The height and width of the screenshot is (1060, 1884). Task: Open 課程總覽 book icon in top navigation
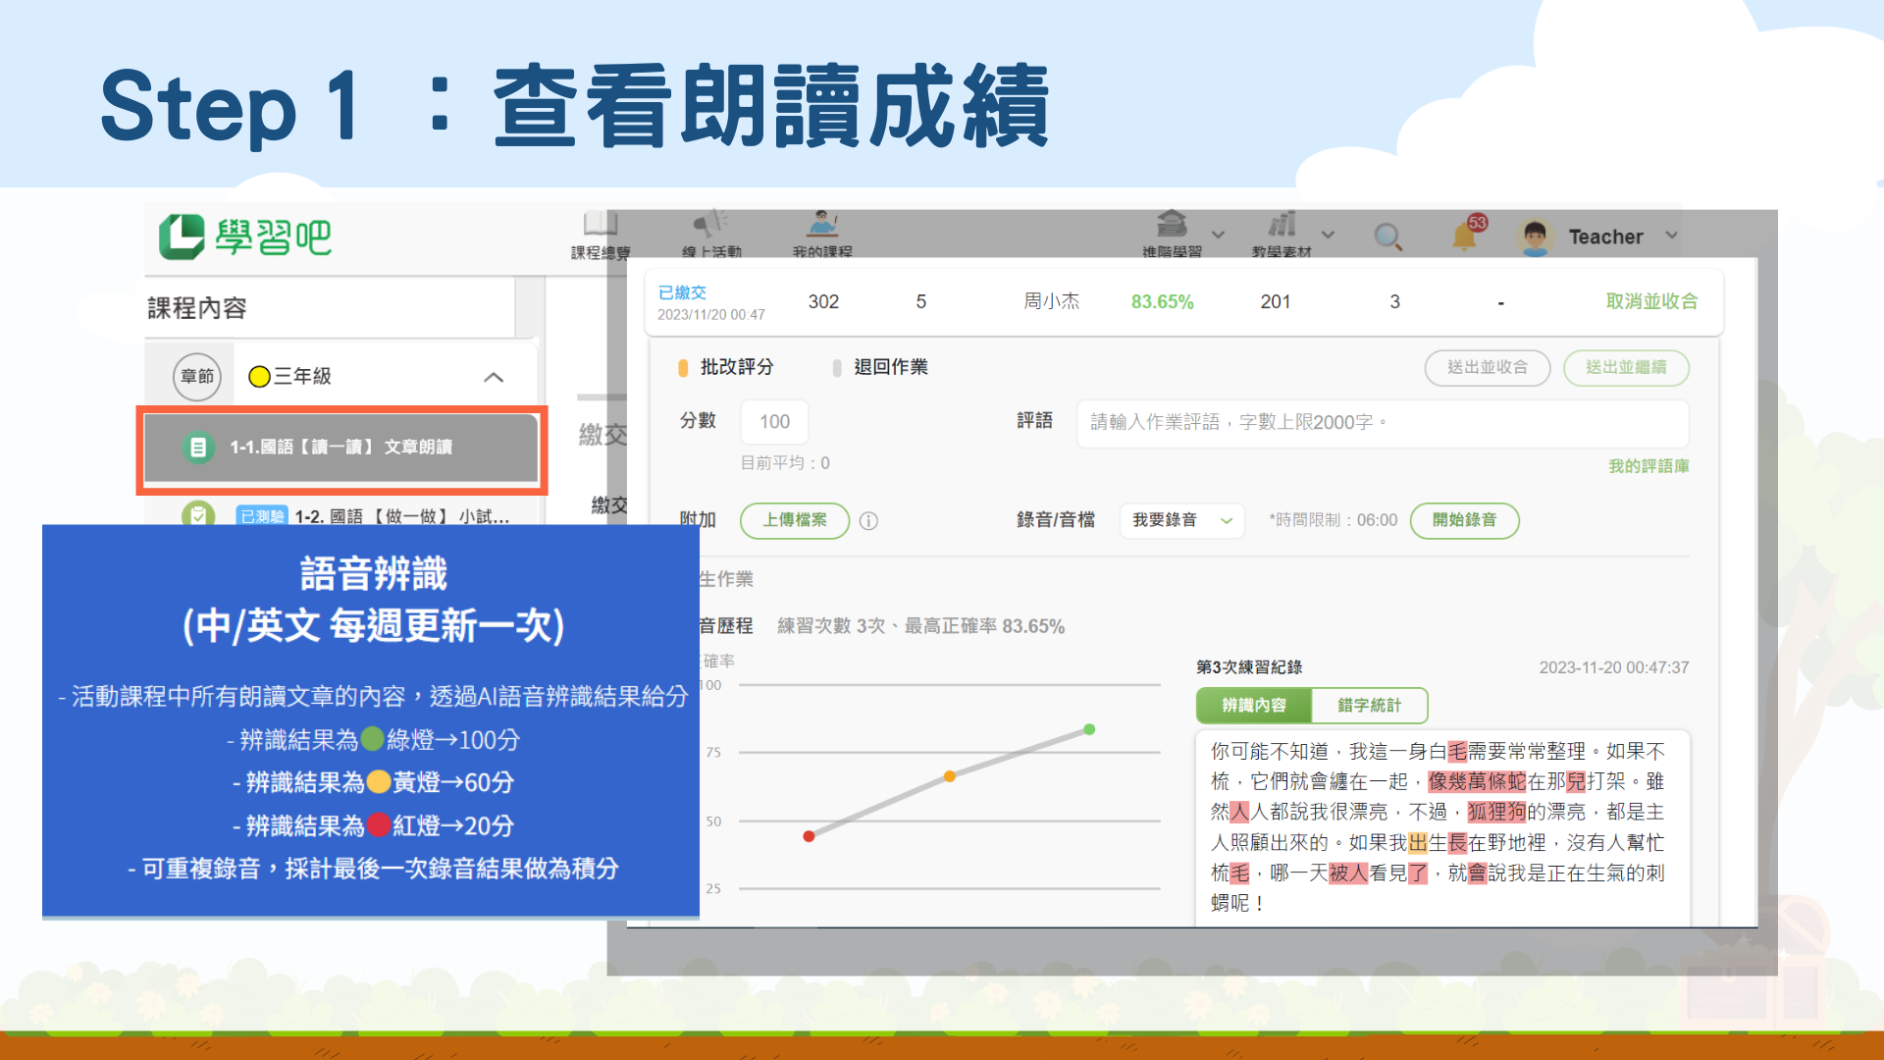click(601, 224)
